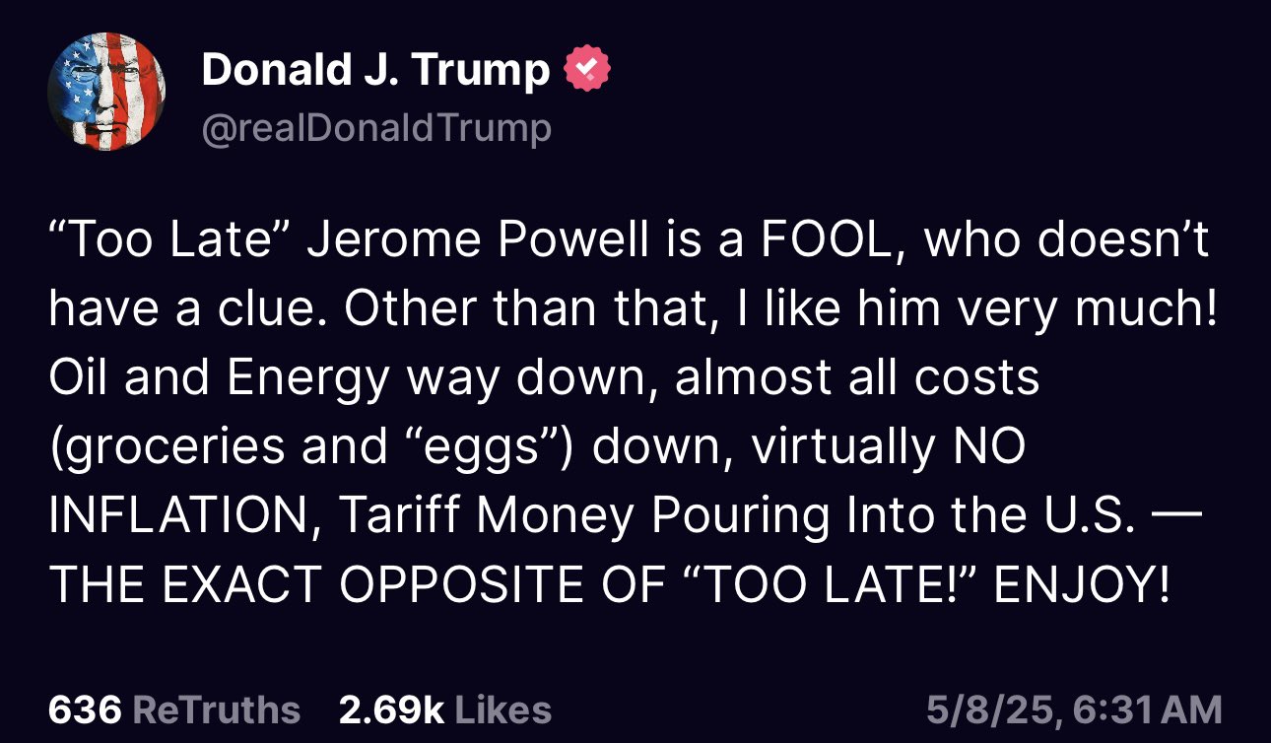Screen dimensions: 1271x743
Task: Click the red verified badge icon
Action: [x=587, y=68]
